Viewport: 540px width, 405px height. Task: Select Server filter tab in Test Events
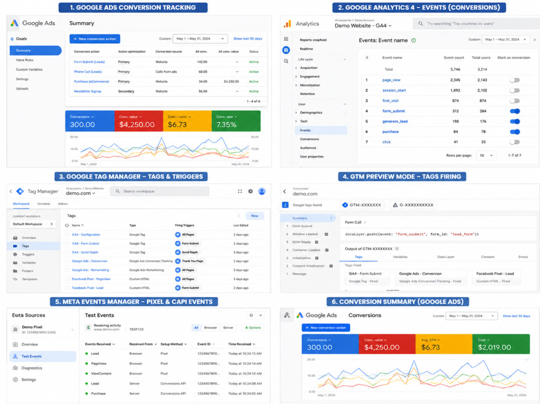tap(228, 328)
